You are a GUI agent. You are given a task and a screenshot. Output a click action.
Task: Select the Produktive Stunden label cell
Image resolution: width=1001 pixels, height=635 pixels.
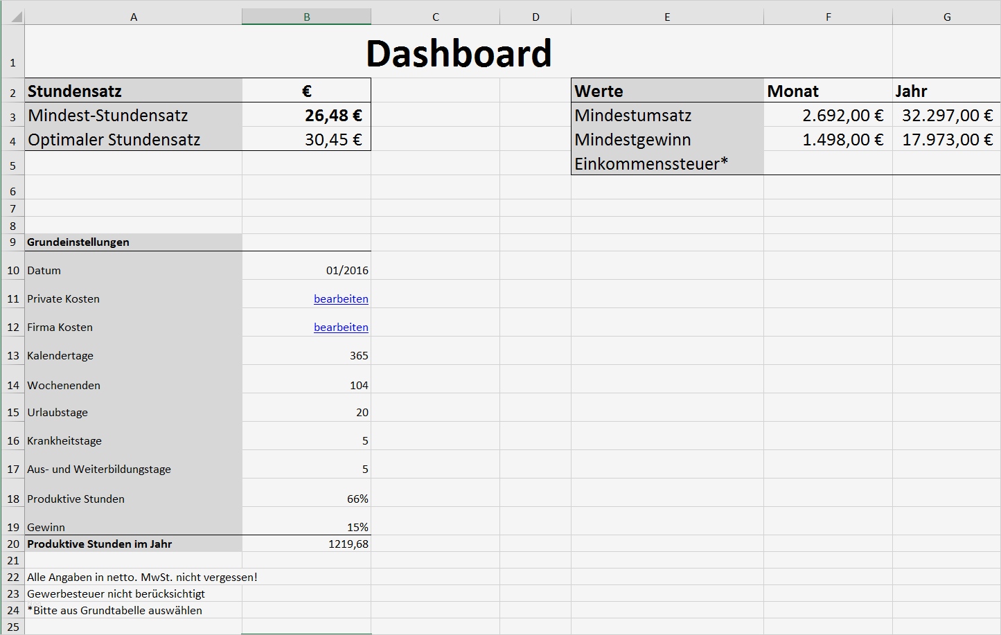(x=134, y=492)
